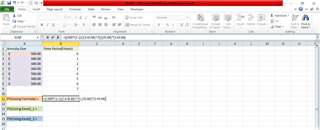Screen dimensions: 320x130
Task: Click the Accounting Number Format dollar icon
Action: [159, 25]
